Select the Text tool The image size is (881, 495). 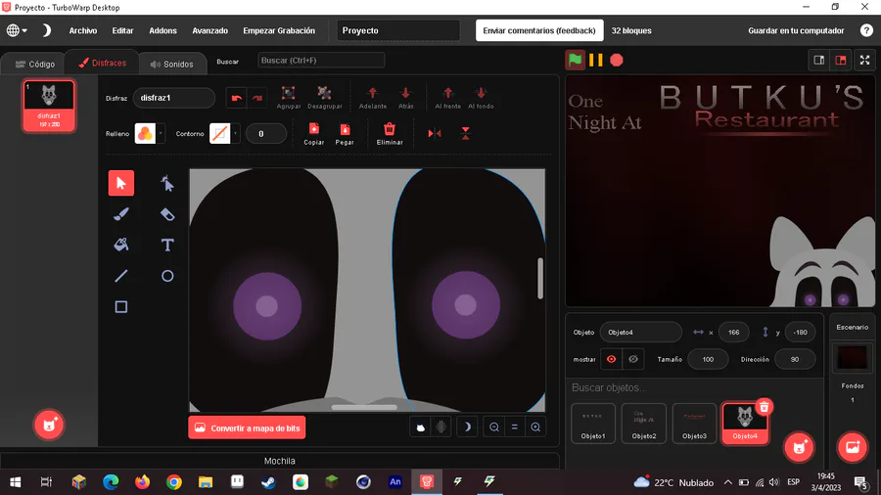pyautogui.click(x=166, y=245)
